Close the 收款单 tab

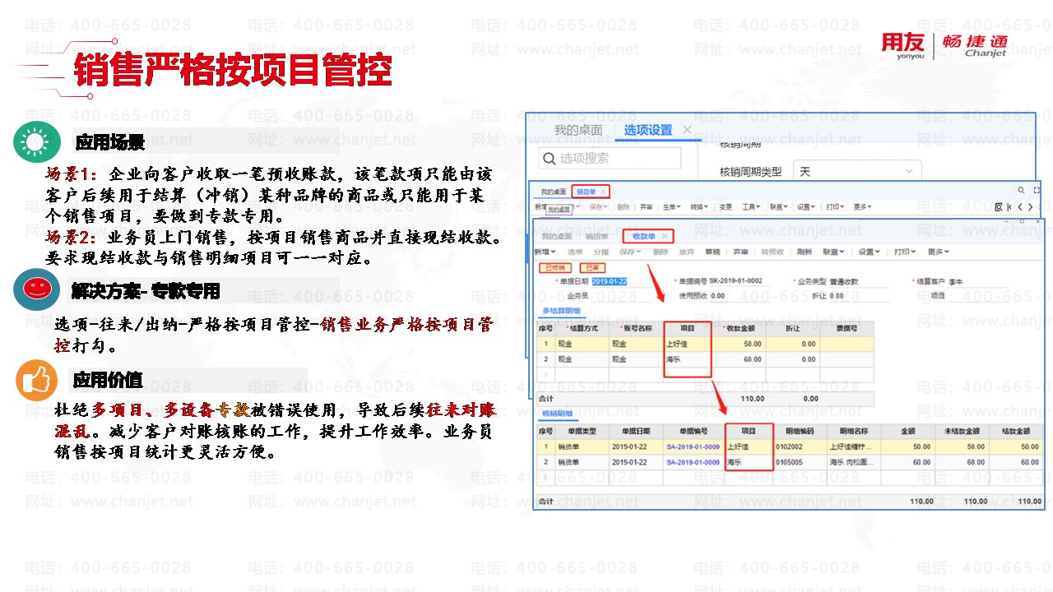[665, 236]
